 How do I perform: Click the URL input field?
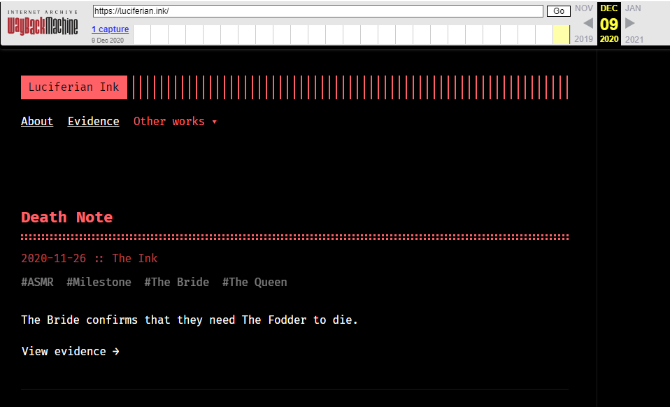click(318, 11)
